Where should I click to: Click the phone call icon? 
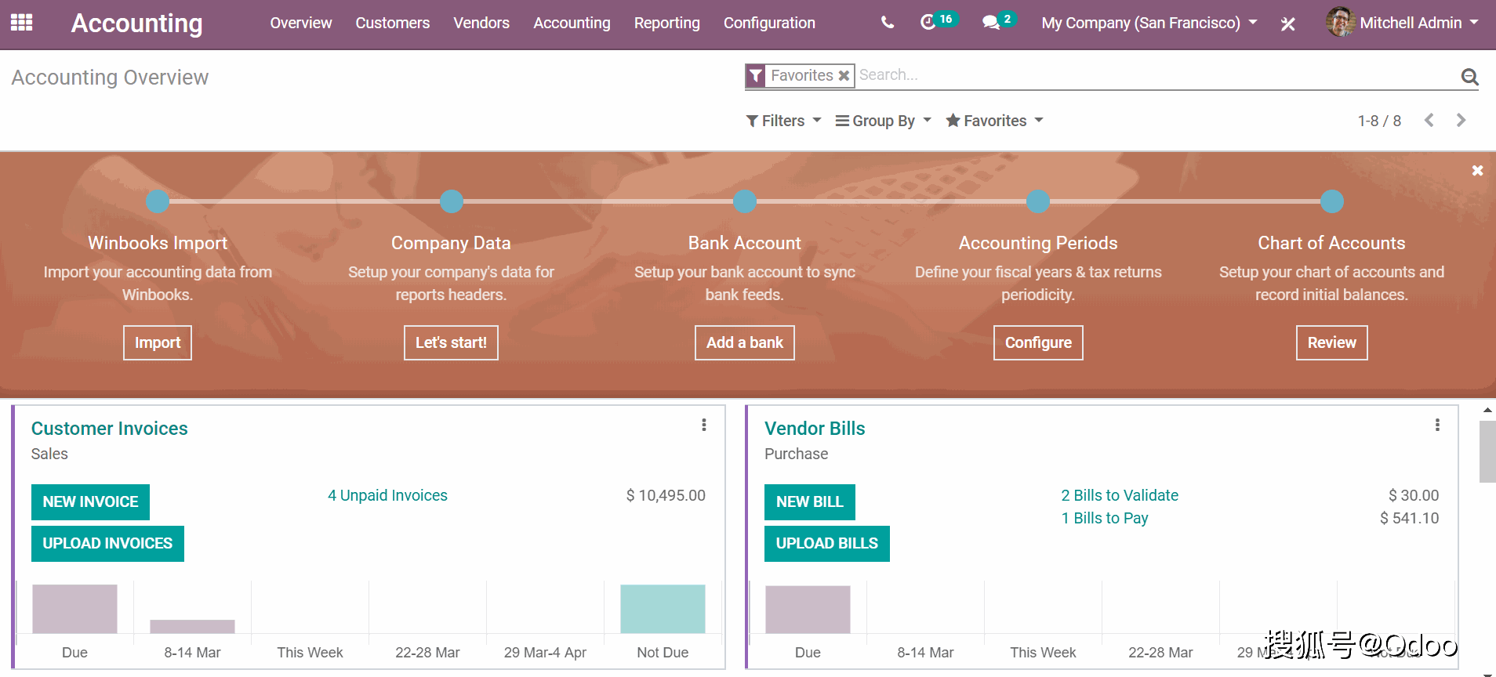tap(887, 23)
